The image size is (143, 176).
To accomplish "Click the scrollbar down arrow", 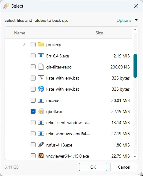I will [135, 157].
